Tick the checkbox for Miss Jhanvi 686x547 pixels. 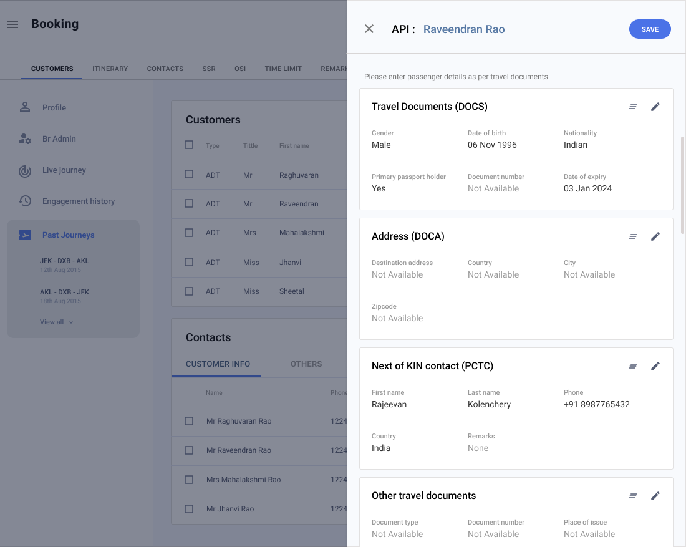coord(189,262)
